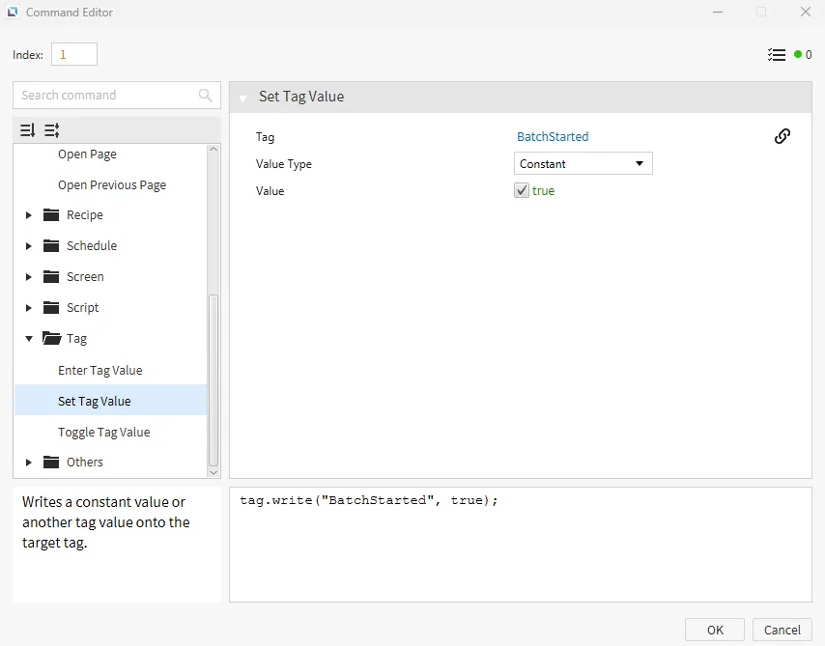
Task: Click the OK button
Action: tap(714, 630)
